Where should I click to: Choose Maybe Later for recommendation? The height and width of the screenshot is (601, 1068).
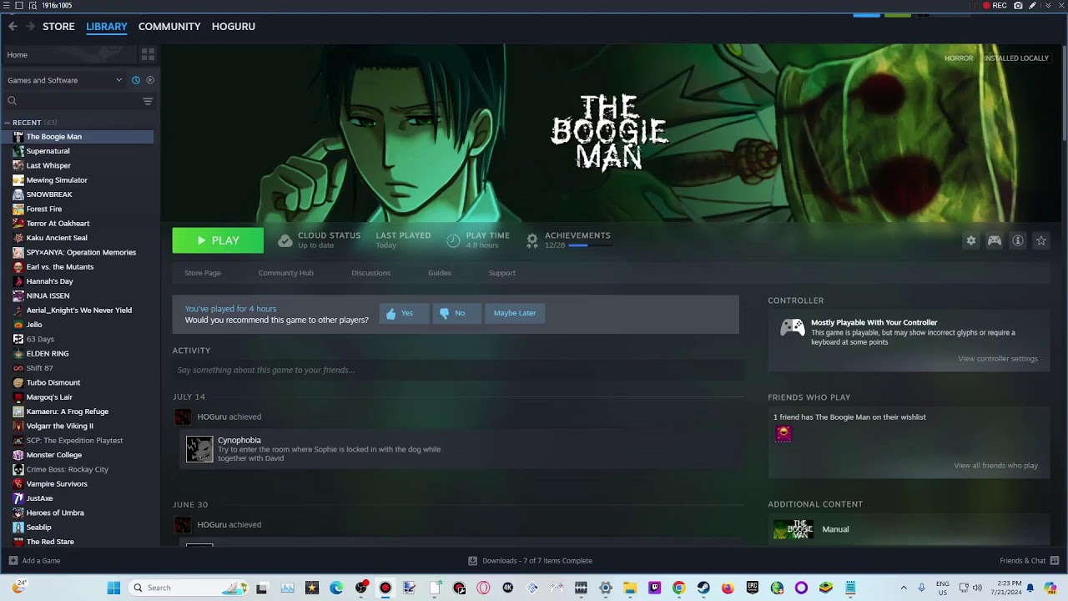[x=515, y=313]
